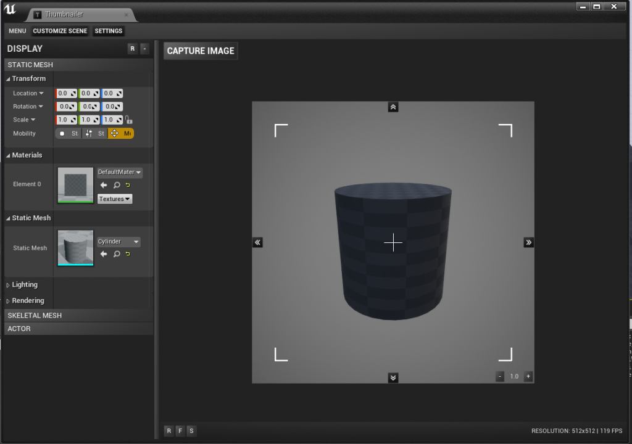Screen dimensions: 632x444
Task: Open the Settings menu
Action: pos(109,31)
